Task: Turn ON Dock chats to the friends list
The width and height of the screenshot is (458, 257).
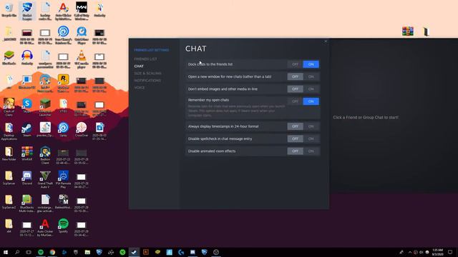Action: click(x=311, y=64)
